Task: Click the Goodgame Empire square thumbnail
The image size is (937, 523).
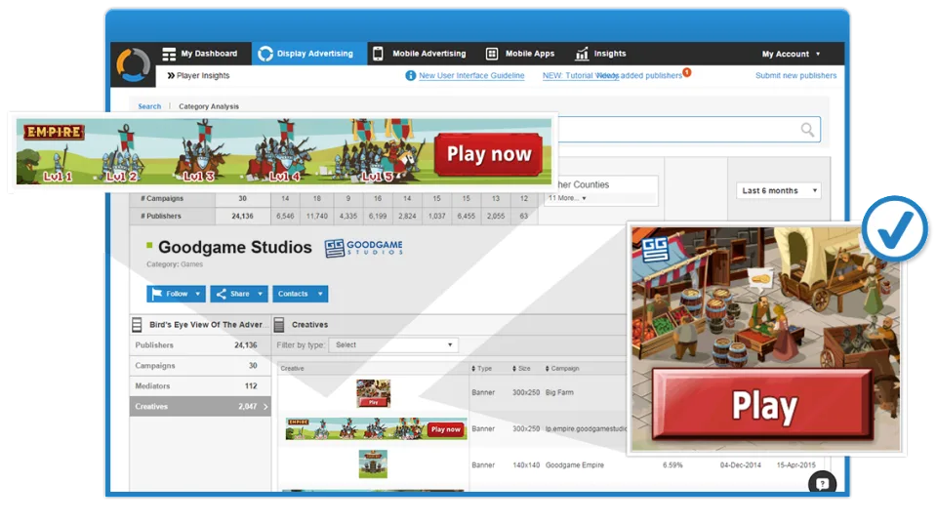Action: (x=373, y=463)
